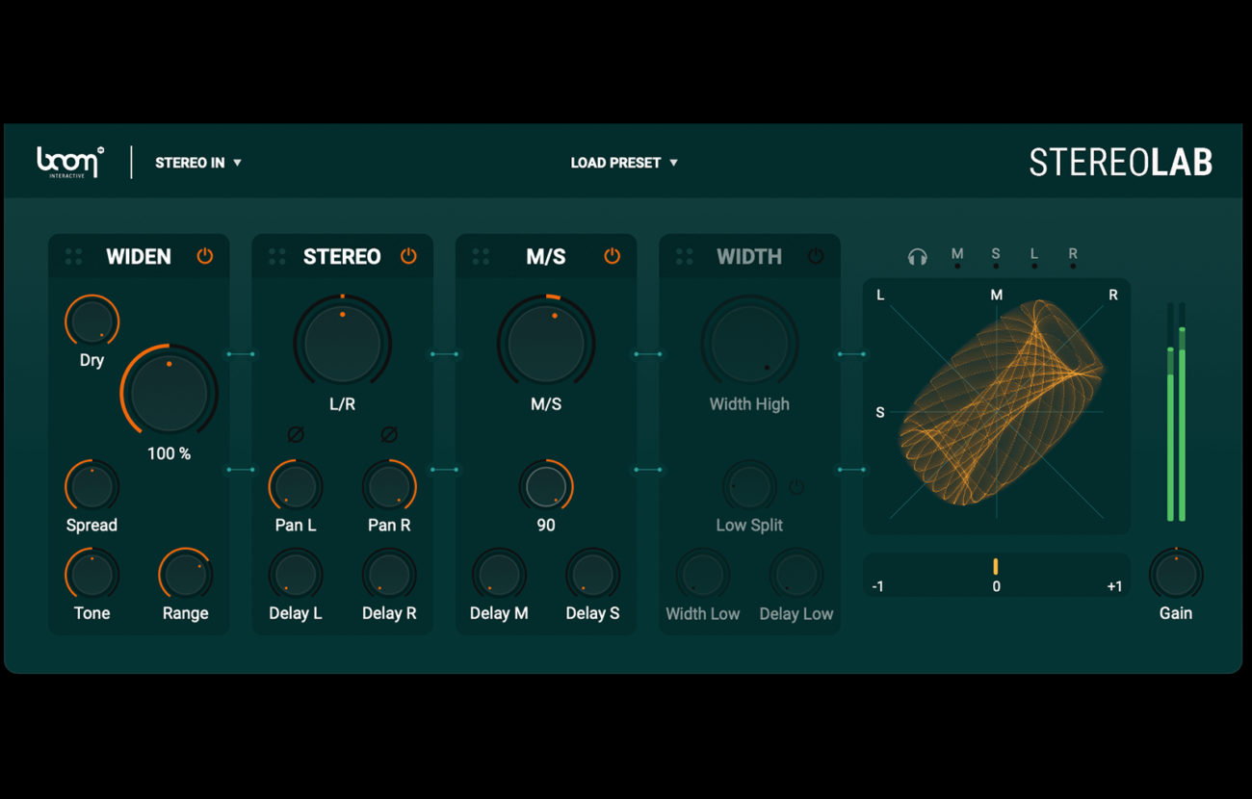The width and height of the screenshot is (1252, 799).
Task: Click the headphones monitor icon
Action: (917, 256)
